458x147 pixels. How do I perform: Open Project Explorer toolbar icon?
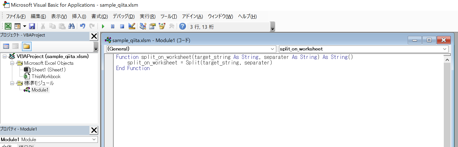coord(143,26)
